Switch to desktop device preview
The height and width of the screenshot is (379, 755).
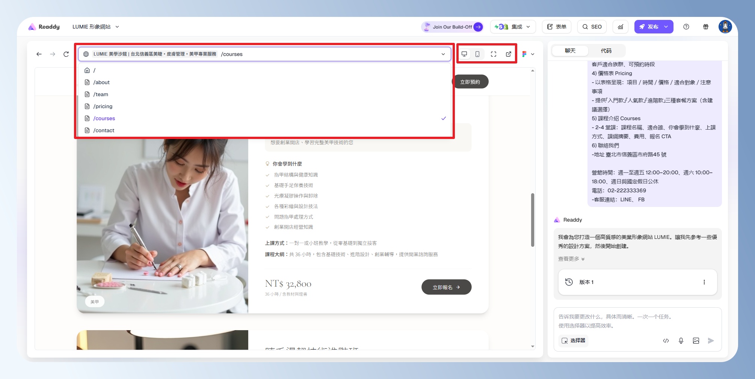click(x=464, y=54)
